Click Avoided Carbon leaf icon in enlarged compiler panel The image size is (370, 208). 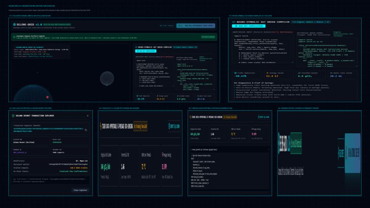(x=299, y=73)
